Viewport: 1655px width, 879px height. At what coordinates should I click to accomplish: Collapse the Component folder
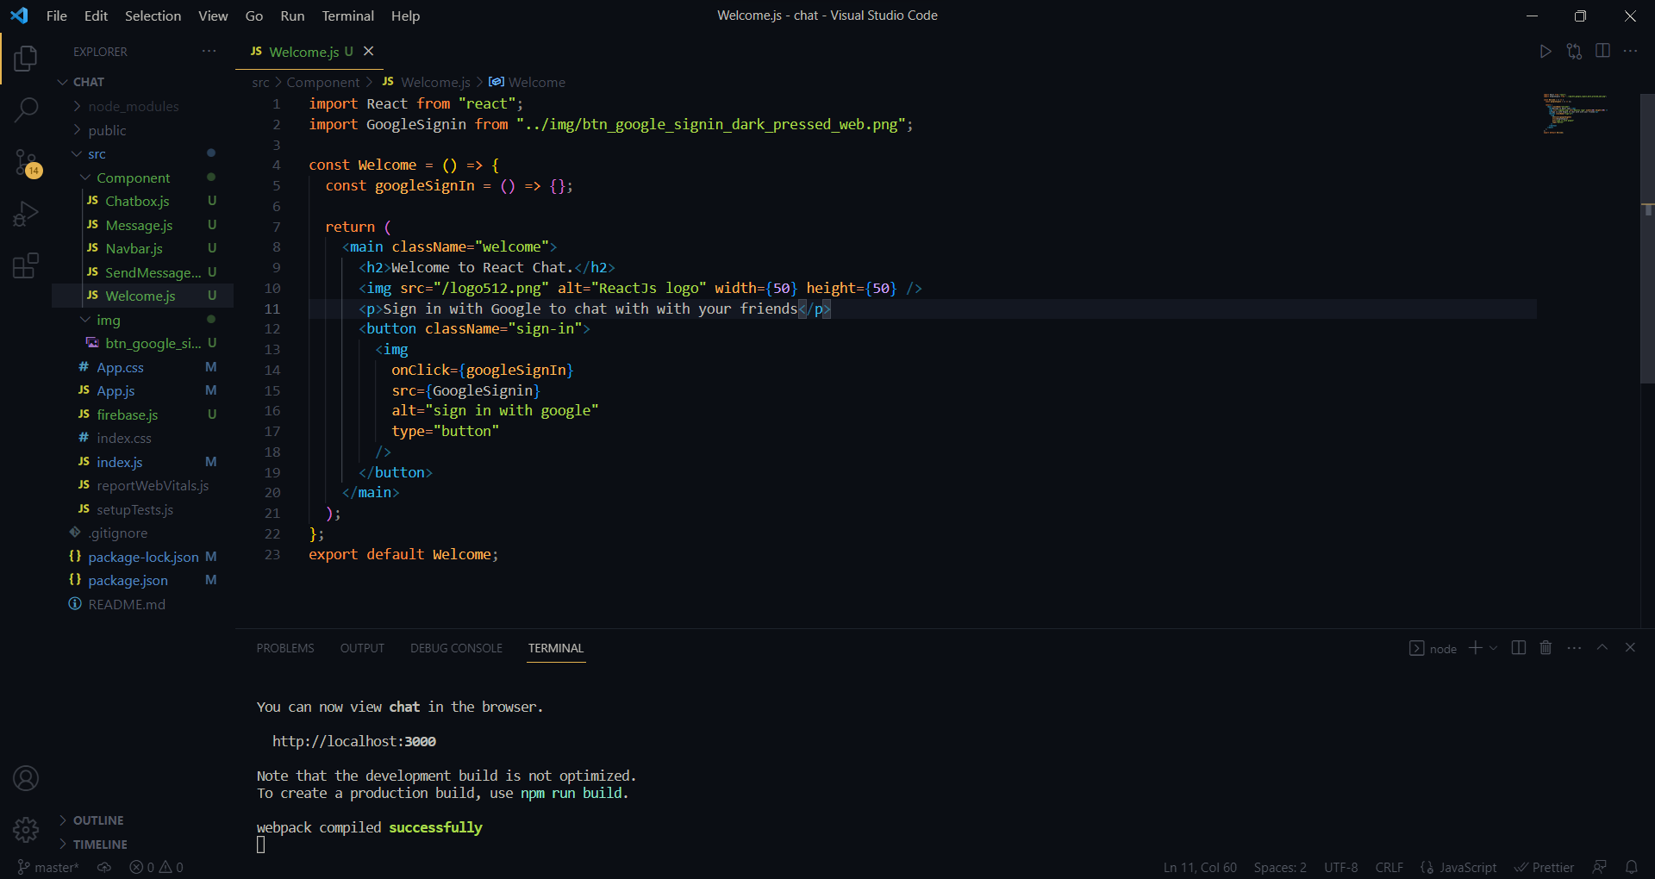point(142,178)
